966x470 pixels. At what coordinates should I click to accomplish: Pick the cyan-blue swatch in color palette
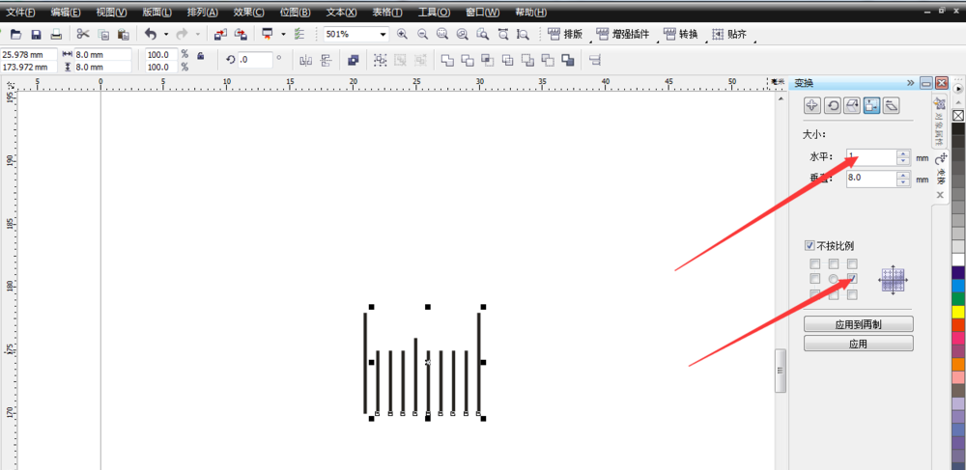click(x=958, y=286)
